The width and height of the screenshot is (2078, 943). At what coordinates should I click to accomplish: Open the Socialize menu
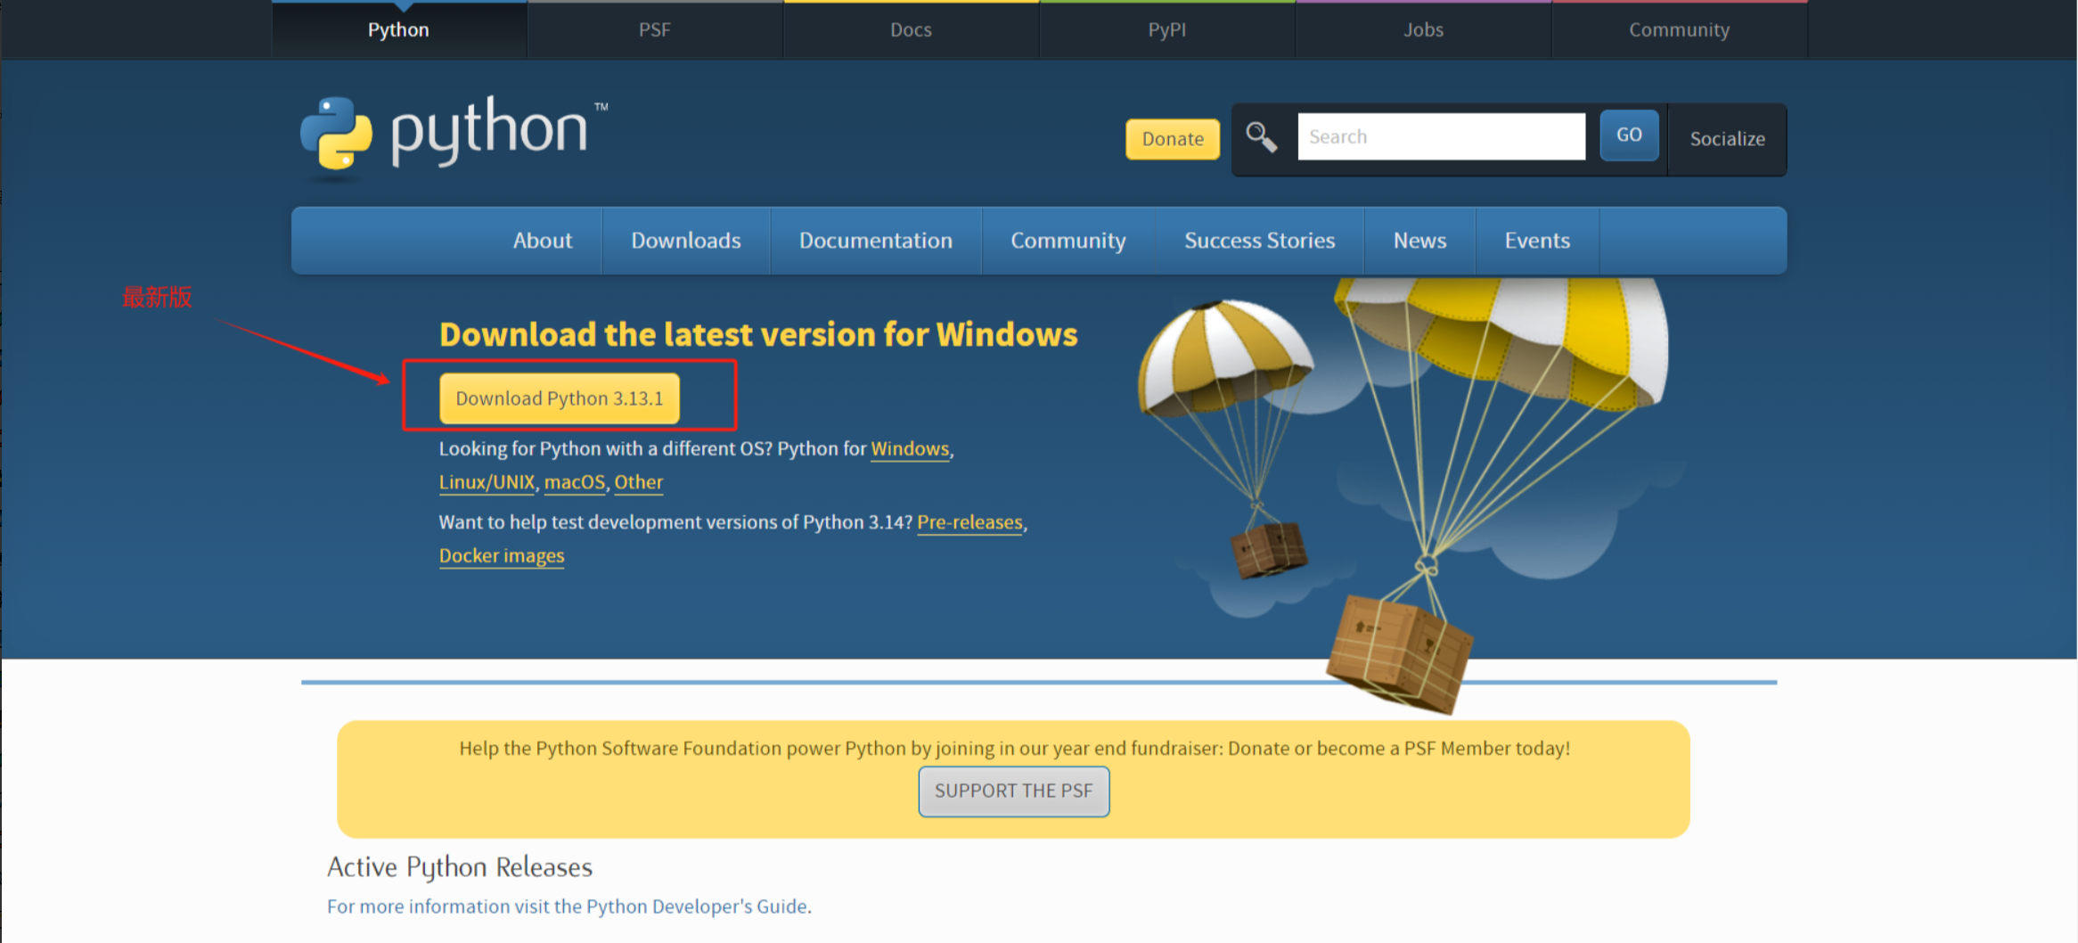coord(1727,139)
